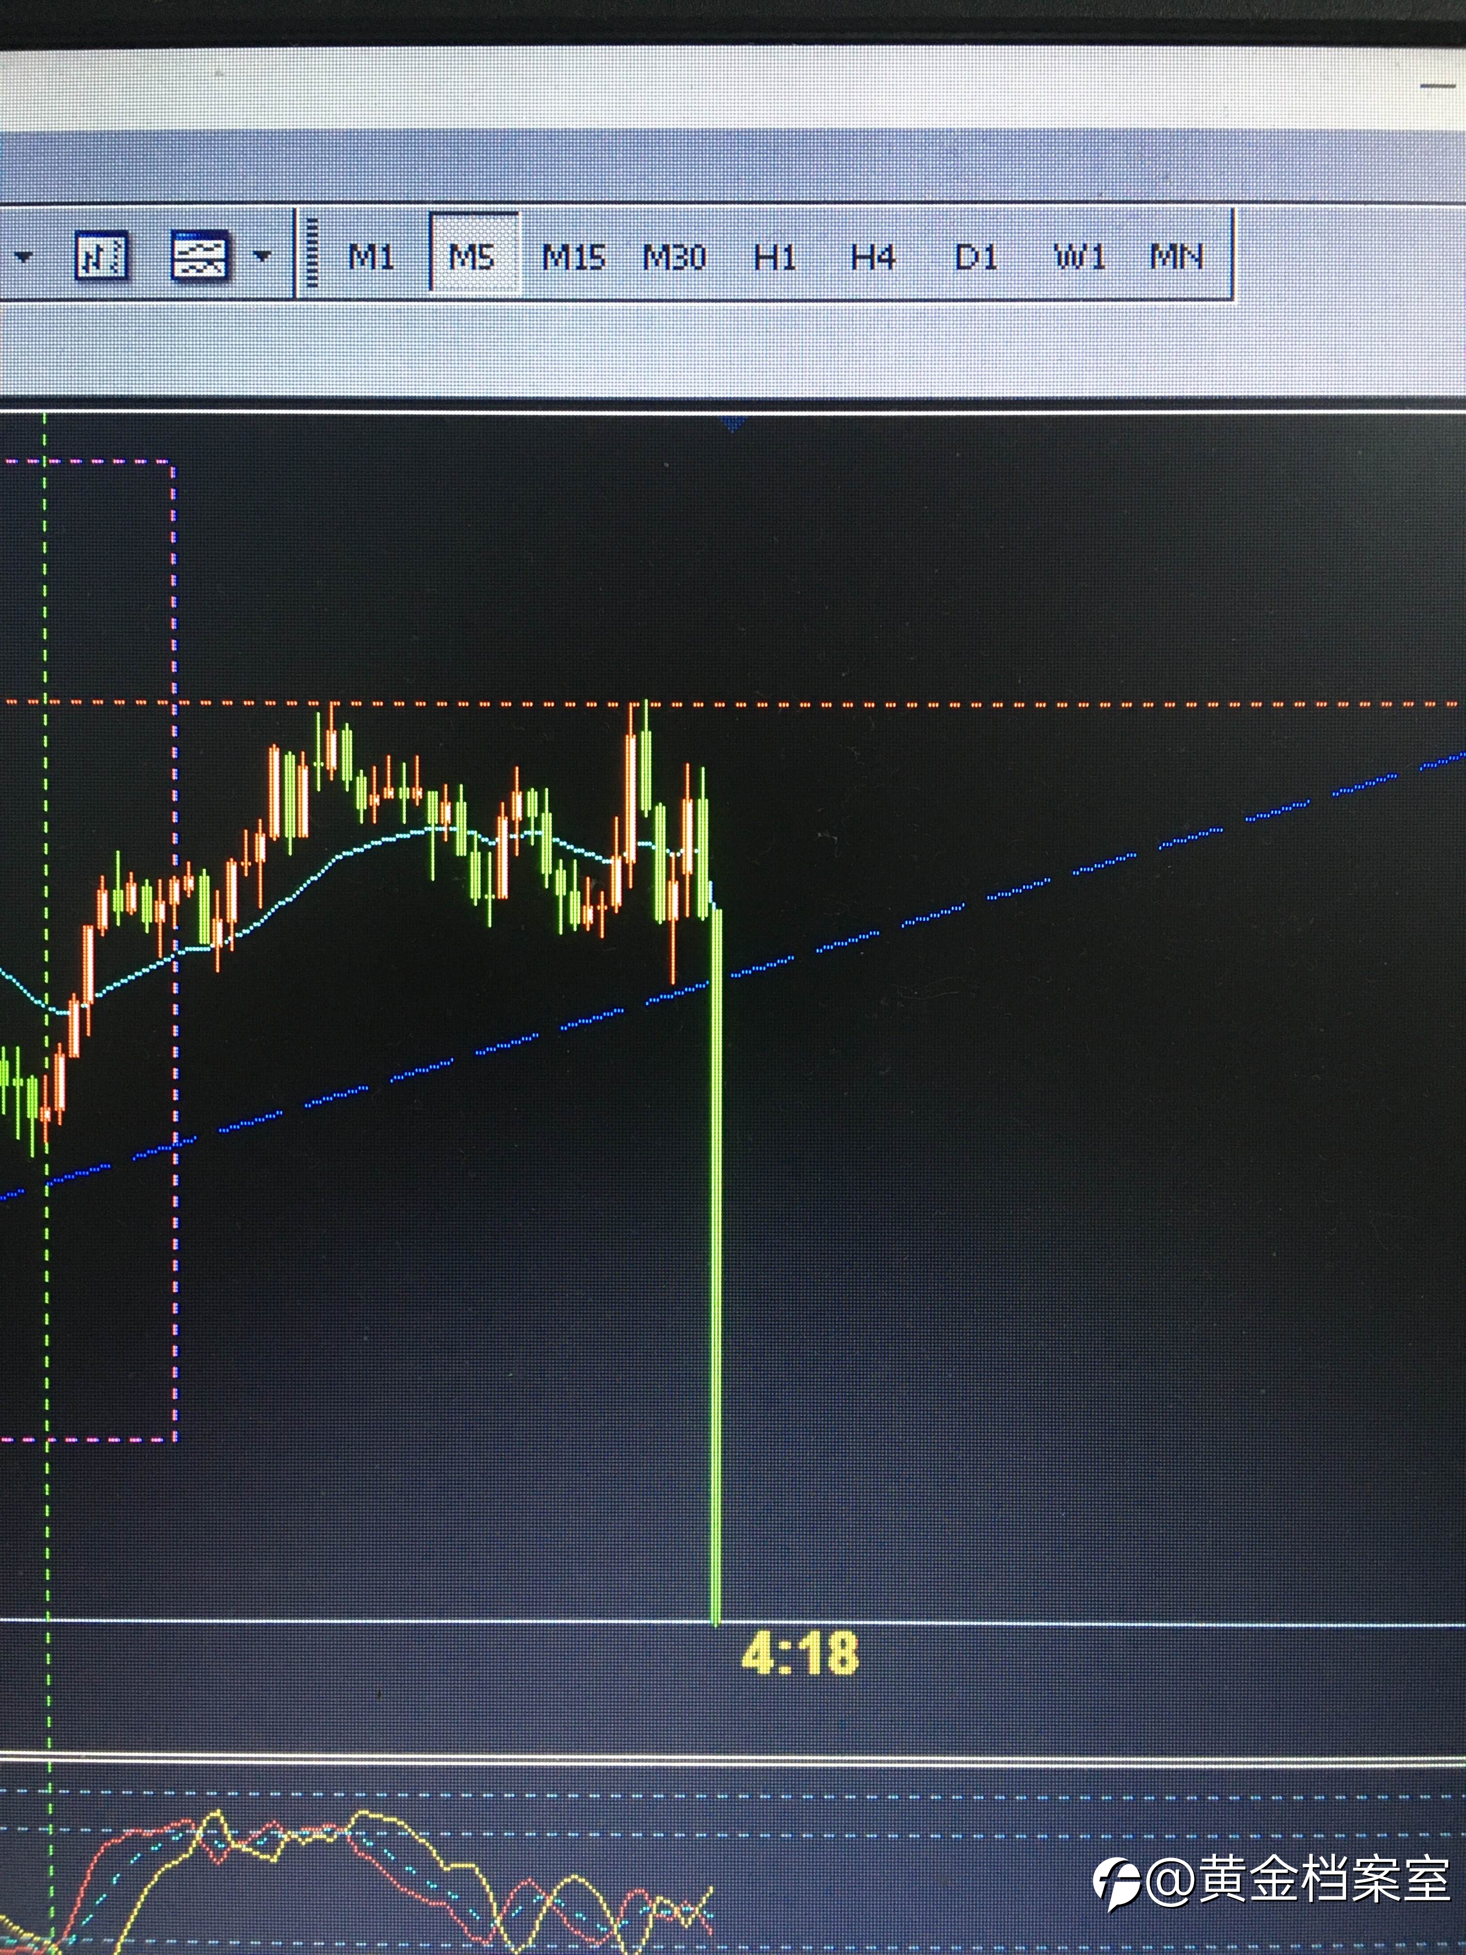
Task: Click the chart periods toolbar icon
Action: (x=102, y=256)
